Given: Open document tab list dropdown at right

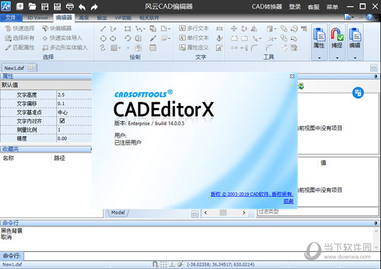Looking at the screenshot, I should pos(374,68).
